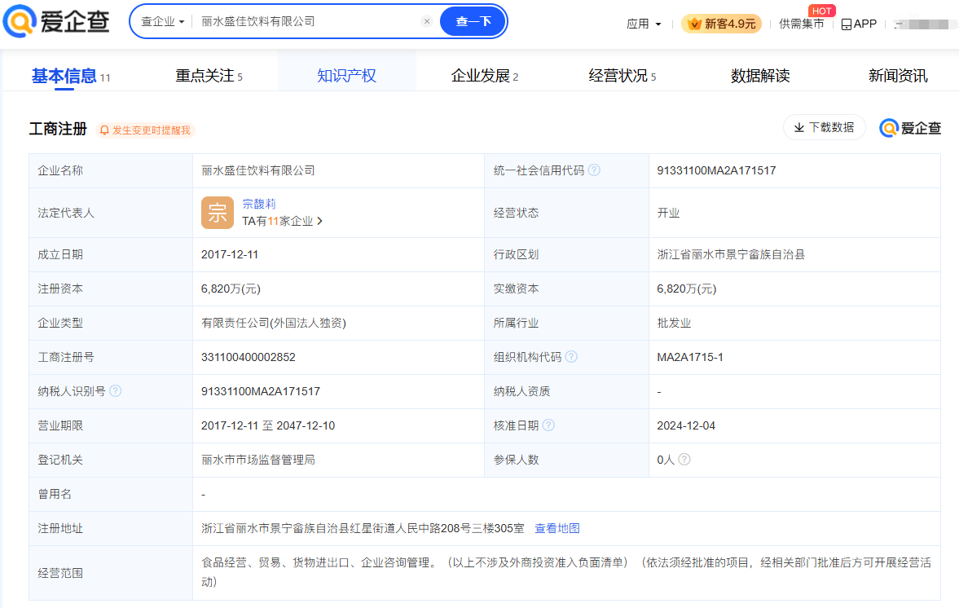Click the company name search input field
The height and width of the screenshot is (608, 959).
tap(306, 21)
